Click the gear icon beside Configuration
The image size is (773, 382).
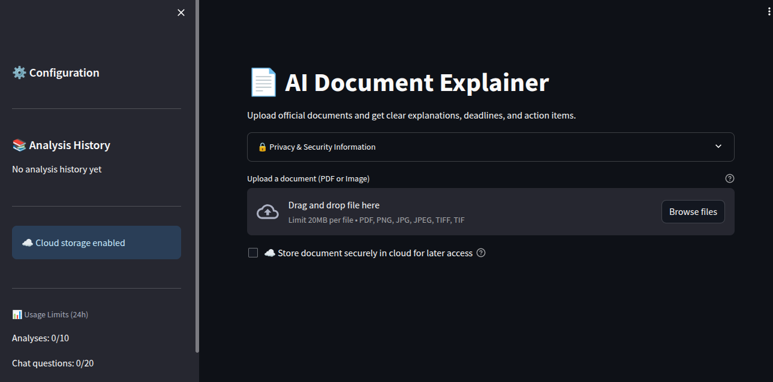(19, 72)
